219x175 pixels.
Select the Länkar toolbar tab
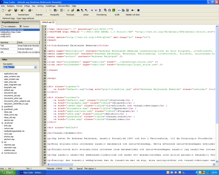tap(86, 15)
